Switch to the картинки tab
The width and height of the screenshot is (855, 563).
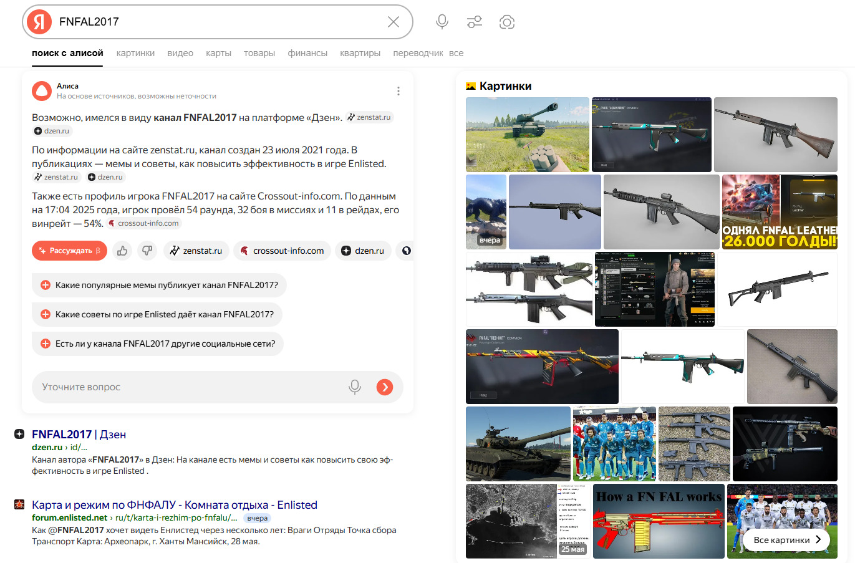click(x=135, y=53)
